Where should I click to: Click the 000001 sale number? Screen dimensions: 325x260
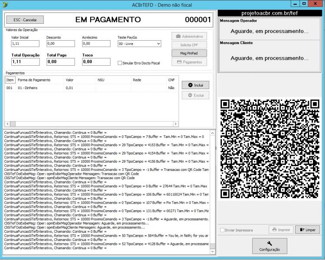(198, 19)
